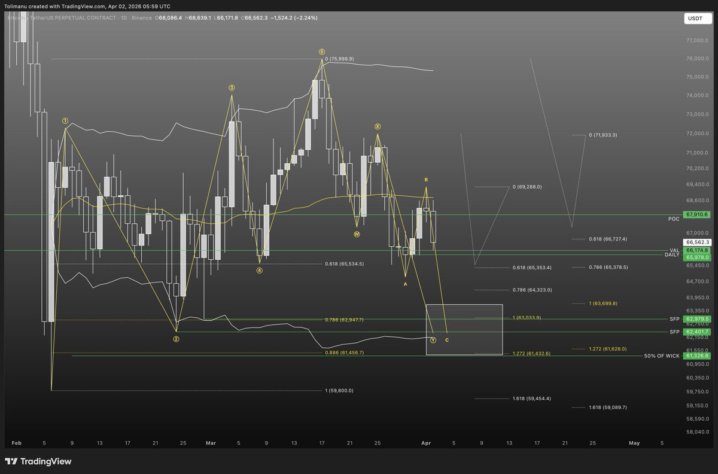Click the wave C label

pos(447,340)
